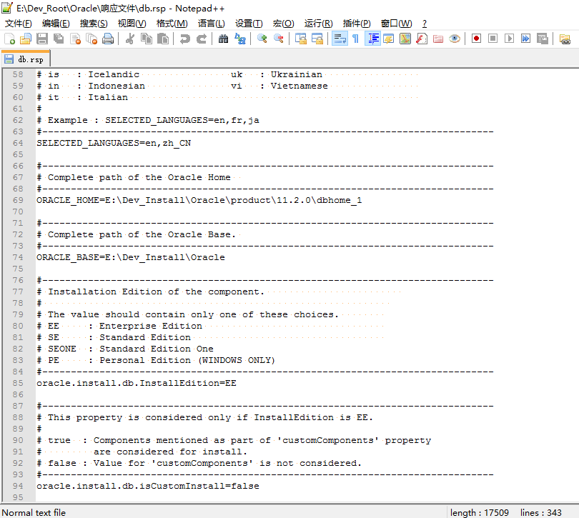Click line number 64 in margin

(18, 143)
